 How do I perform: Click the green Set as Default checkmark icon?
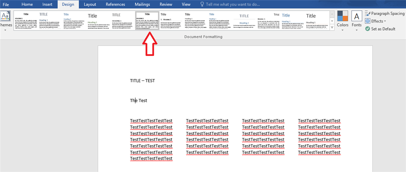tap(368, 29)
